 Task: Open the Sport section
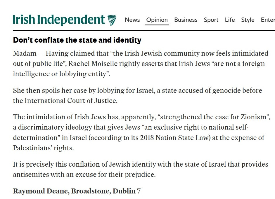211,20
